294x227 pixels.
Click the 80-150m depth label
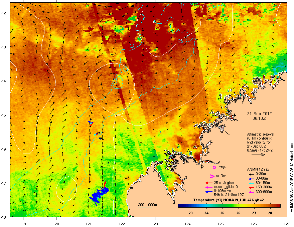click(x=263, y=183)
